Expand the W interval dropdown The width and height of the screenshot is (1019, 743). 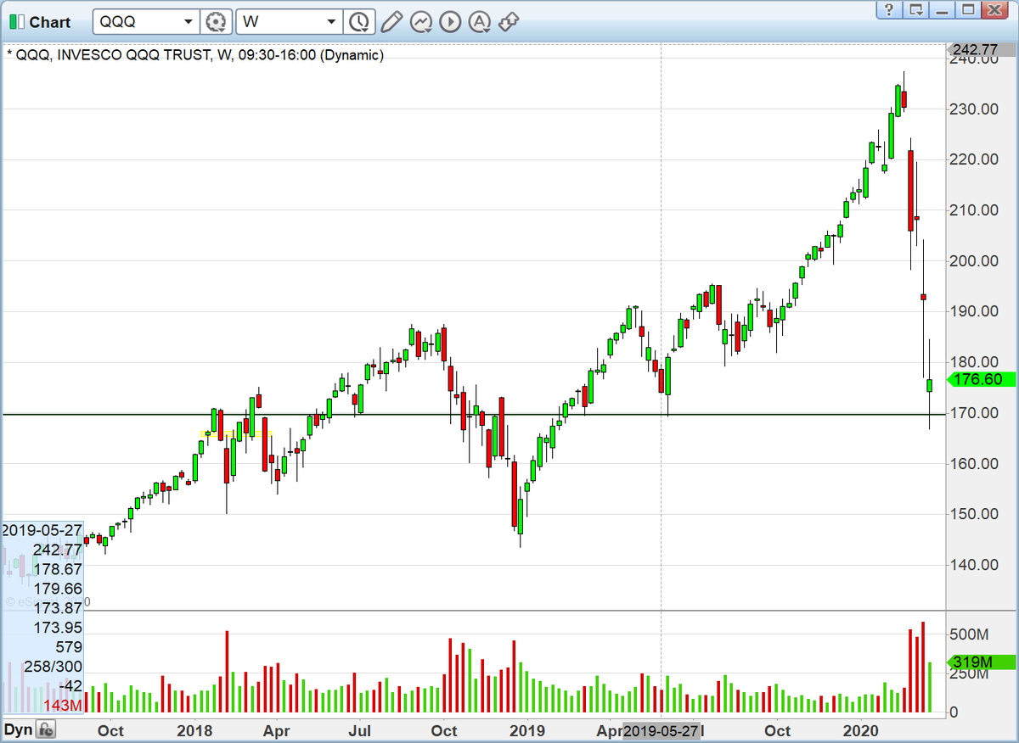coord(332,22)
